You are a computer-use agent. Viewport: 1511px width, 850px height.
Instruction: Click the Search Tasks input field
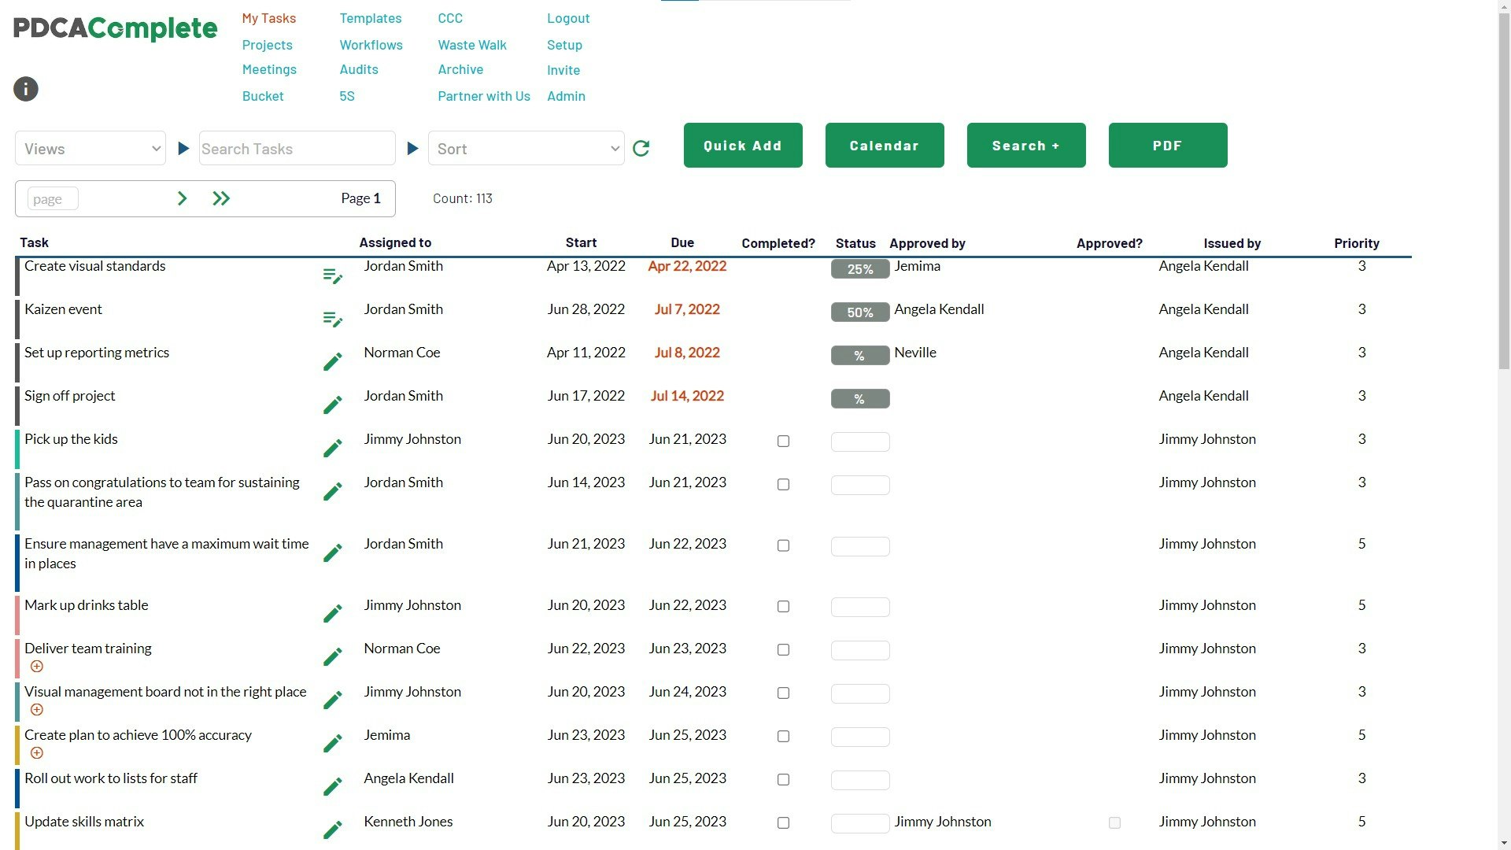pos(297,149)
